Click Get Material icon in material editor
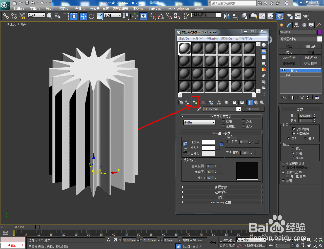The image size is (324, 249). [x=181, y=102]
